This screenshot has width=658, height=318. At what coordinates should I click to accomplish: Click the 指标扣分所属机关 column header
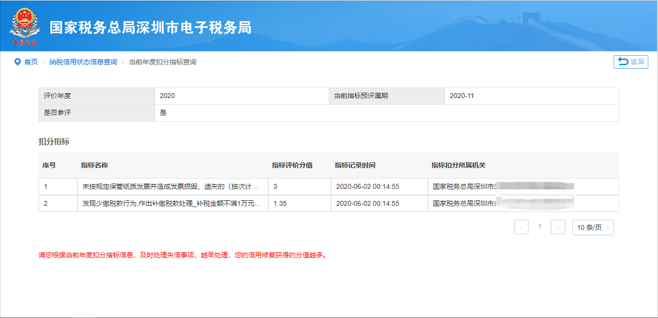(458, 165)
